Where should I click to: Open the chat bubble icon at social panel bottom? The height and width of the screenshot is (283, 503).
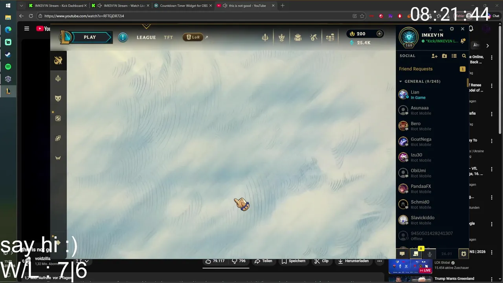coord(402,254)
